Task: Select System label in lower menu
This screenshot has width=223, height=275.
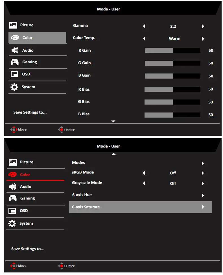Action: point(26,224)
